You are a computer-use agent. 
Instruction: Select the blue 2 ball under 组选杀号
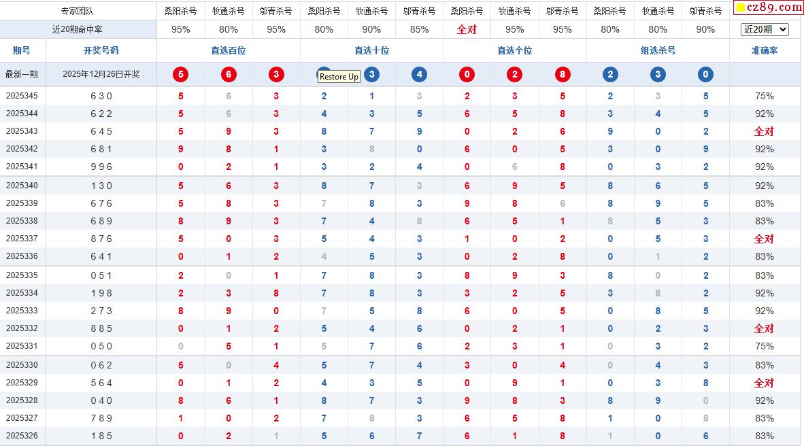[610, 74]
